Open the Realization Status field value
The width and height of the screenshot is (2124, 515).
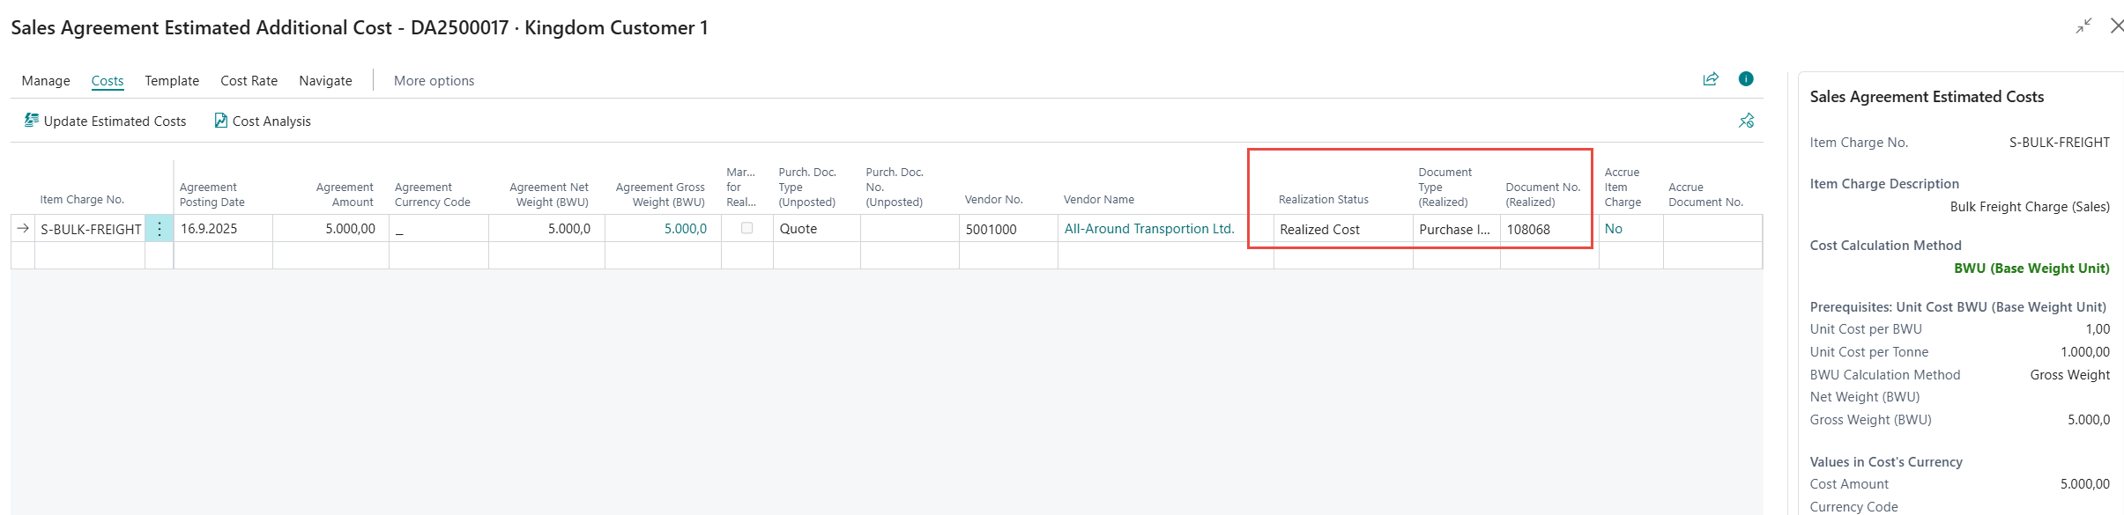coord(1341,230)
